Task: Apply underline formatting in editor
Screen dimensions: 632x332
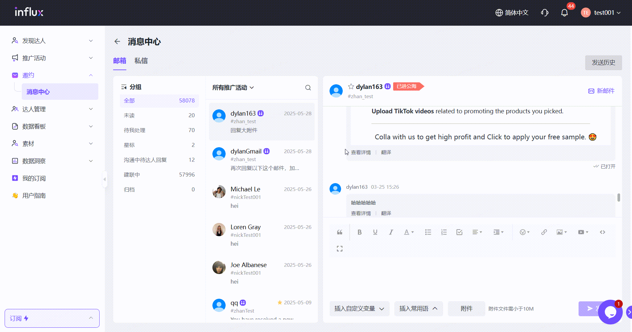Action: pyautogui.click(x=375, y=232)
